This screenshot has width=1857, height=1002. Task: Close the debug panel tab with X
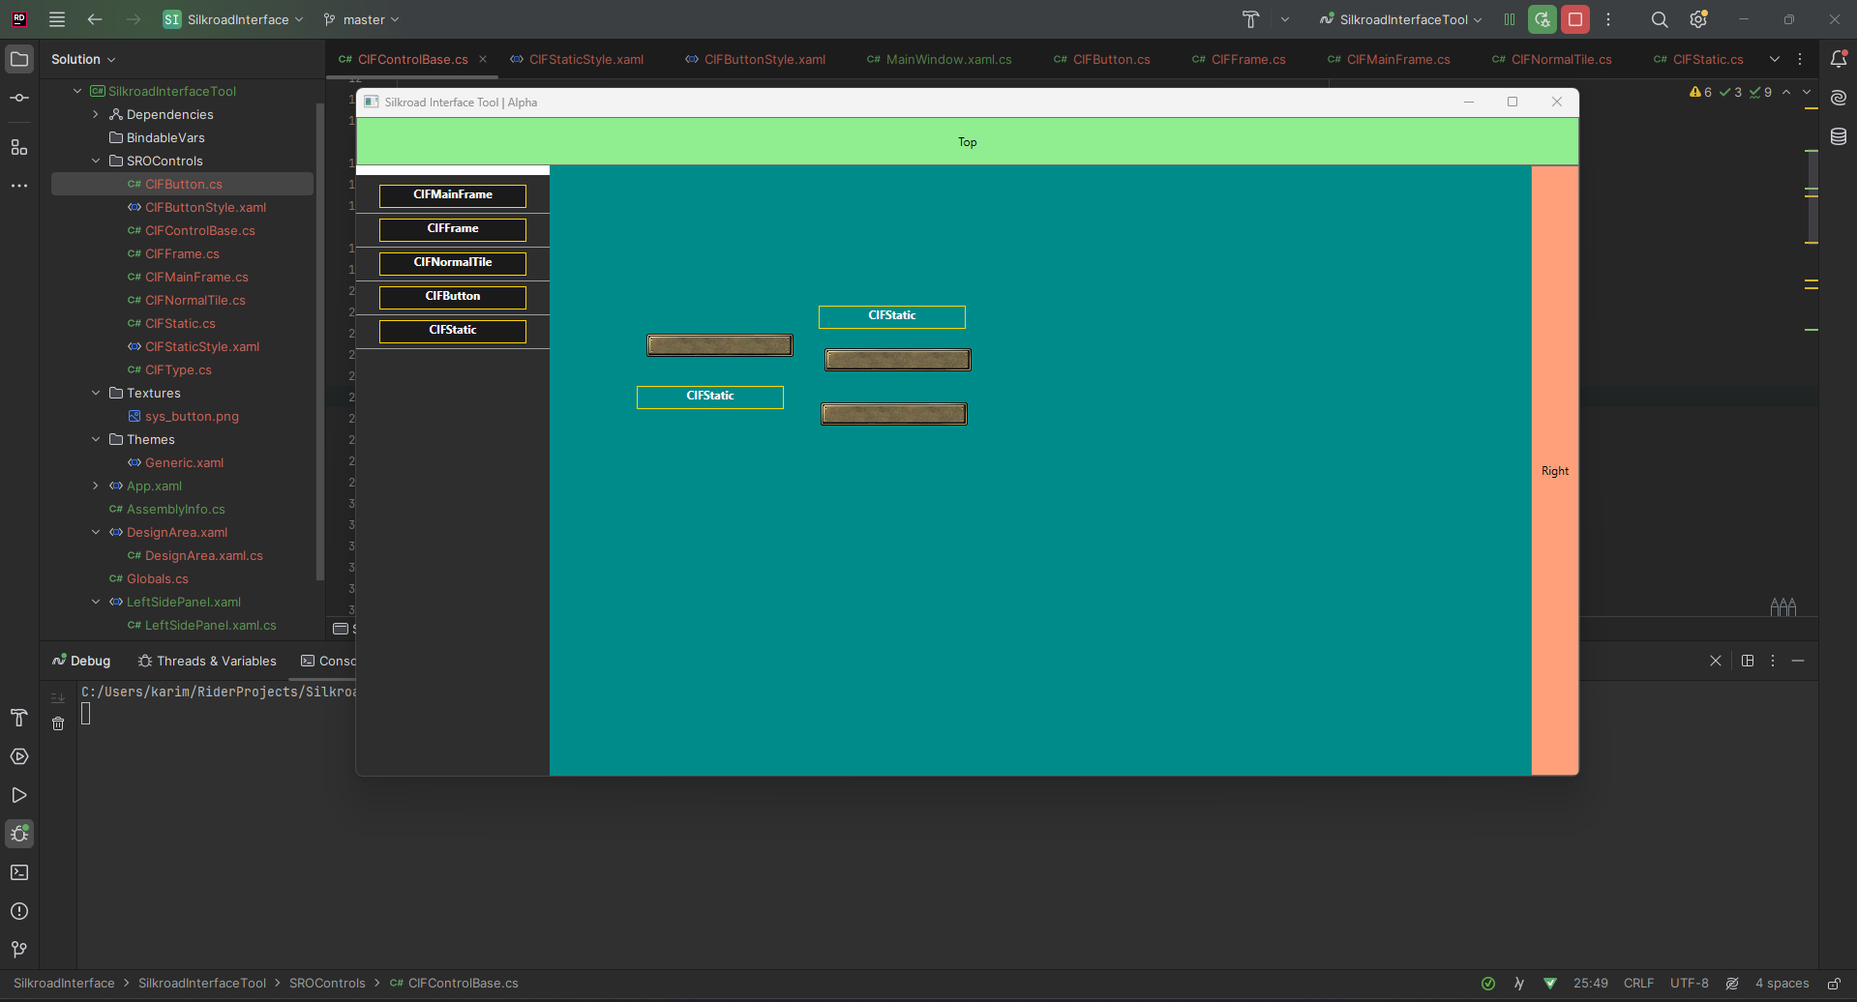pyautogui.click(x=1716, y=661)
